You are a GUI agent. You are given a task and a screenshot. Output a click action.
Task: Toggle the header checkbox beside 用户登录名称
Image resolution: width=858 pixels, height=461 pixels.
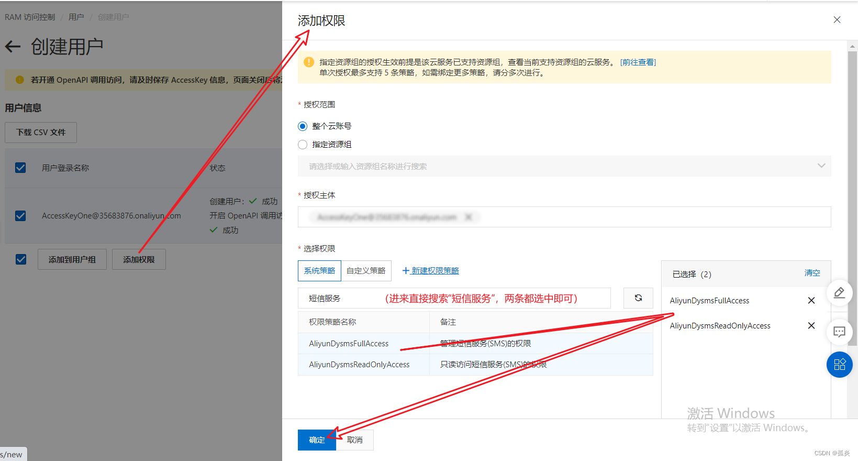click(x=20, y=168)
